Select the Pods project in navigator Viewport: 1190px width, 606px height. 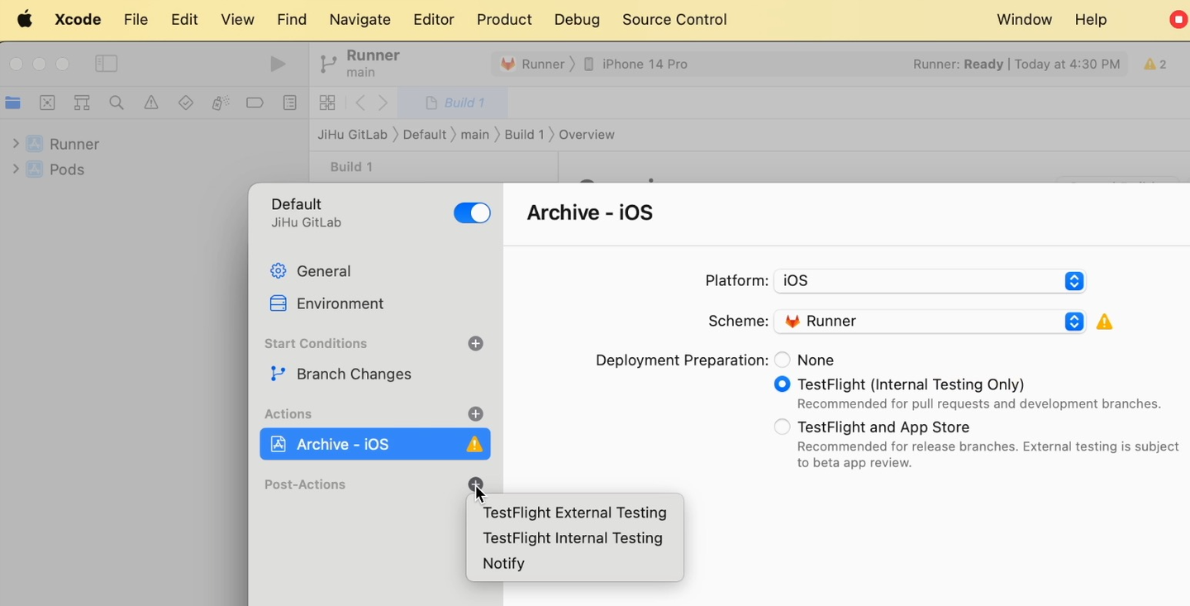pos(55,169)
